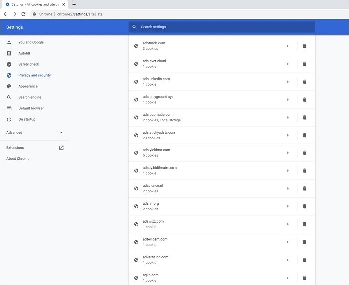Click the trash icon beside advertising.com

coord(305,260)
